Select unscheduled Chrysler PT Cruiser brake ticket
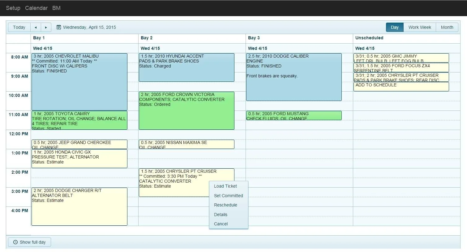467x252 pixels. (401, 77)
